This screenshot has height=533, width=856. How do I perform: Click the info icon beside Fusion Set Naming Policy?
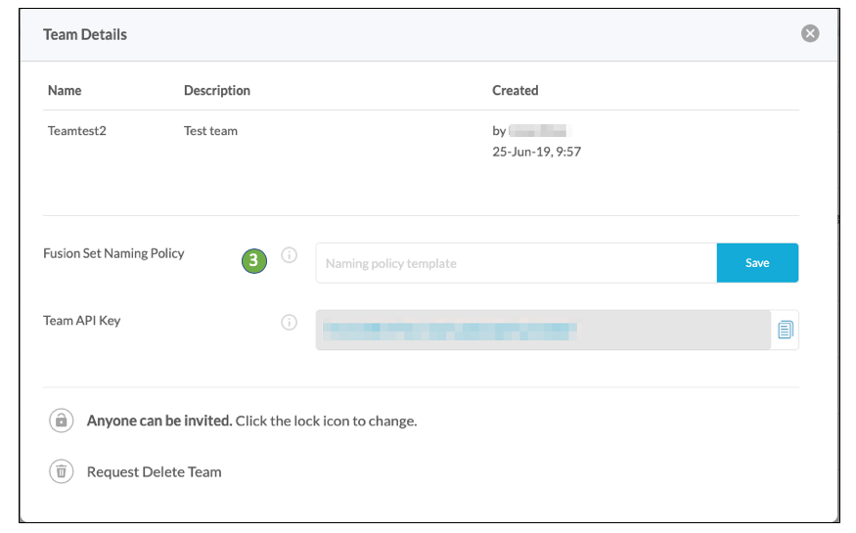click(x=289, y=255)
